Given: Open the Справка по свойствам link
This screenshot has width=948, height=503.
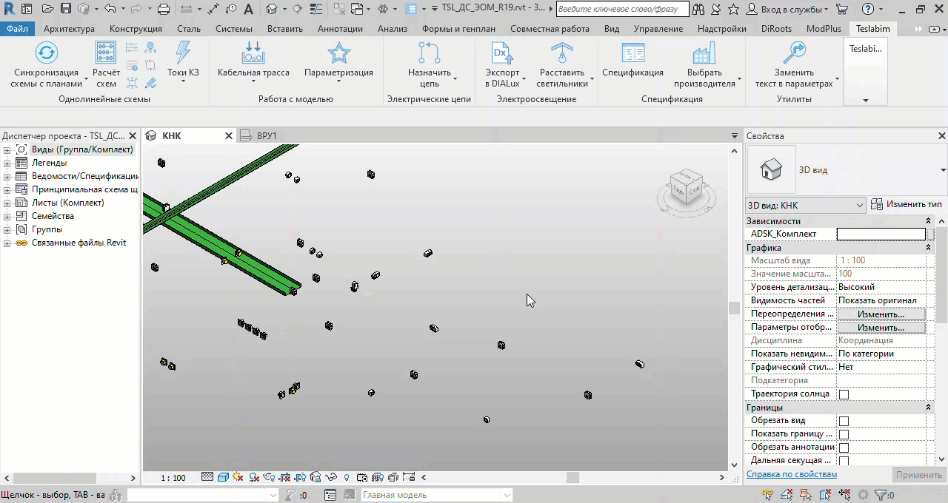Looking at the screenshot, I should point(792,475).
